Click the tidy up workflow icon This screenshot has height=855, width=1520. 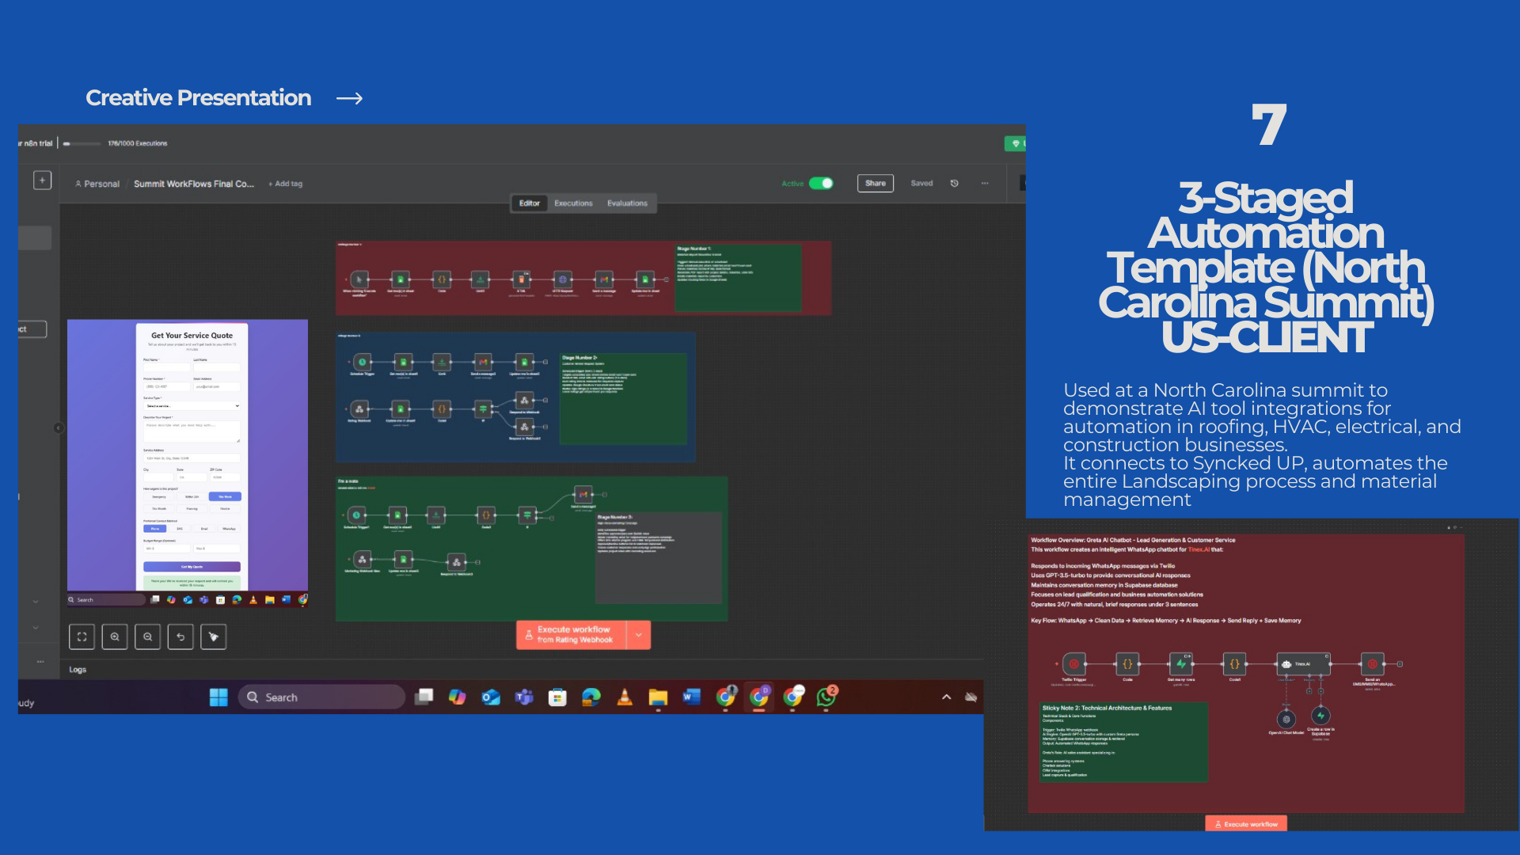214,636
